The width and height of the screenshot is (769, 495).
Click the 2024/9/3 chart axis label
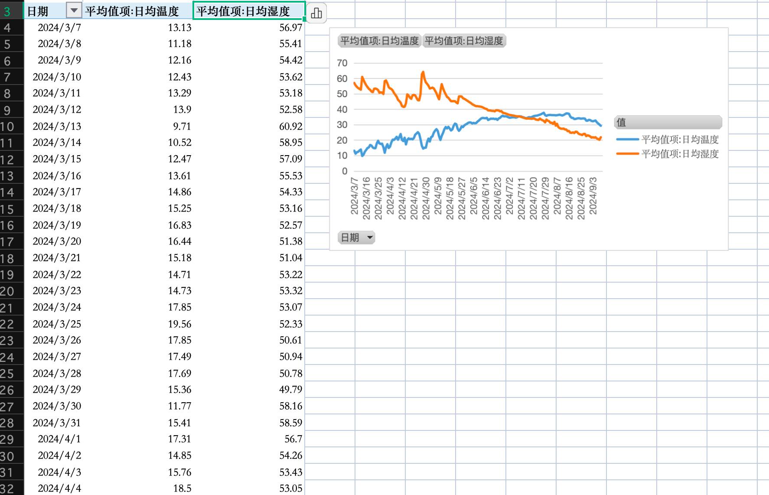tap(593, 196)
